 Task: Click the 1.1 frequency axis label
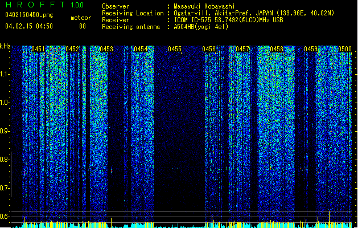point(5,74)
